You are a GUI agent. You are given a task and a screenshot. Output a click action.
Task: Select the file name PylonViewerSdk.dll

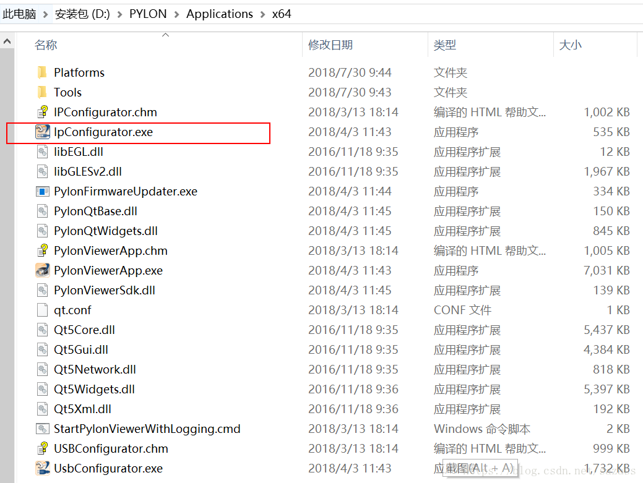coord(105,290)
